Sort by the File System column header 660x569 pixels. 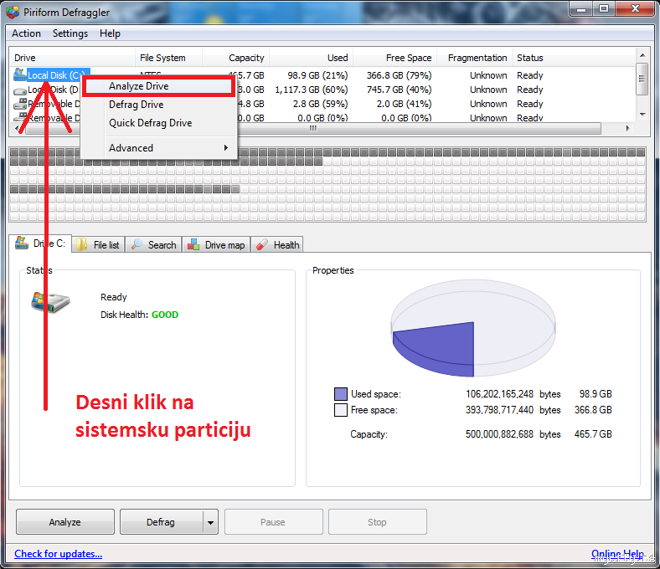[x=168, y=58]
